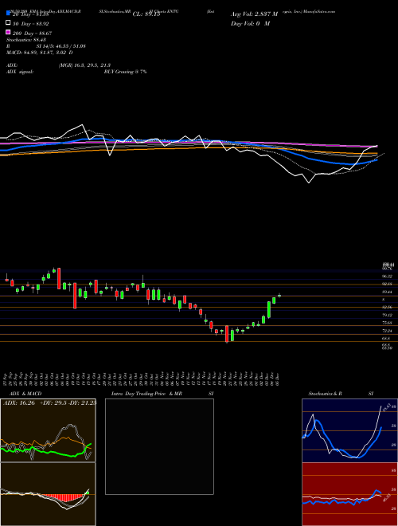Click the MunafaSutra.com watermark link
398x526 pixels.
tap(319, 11)
